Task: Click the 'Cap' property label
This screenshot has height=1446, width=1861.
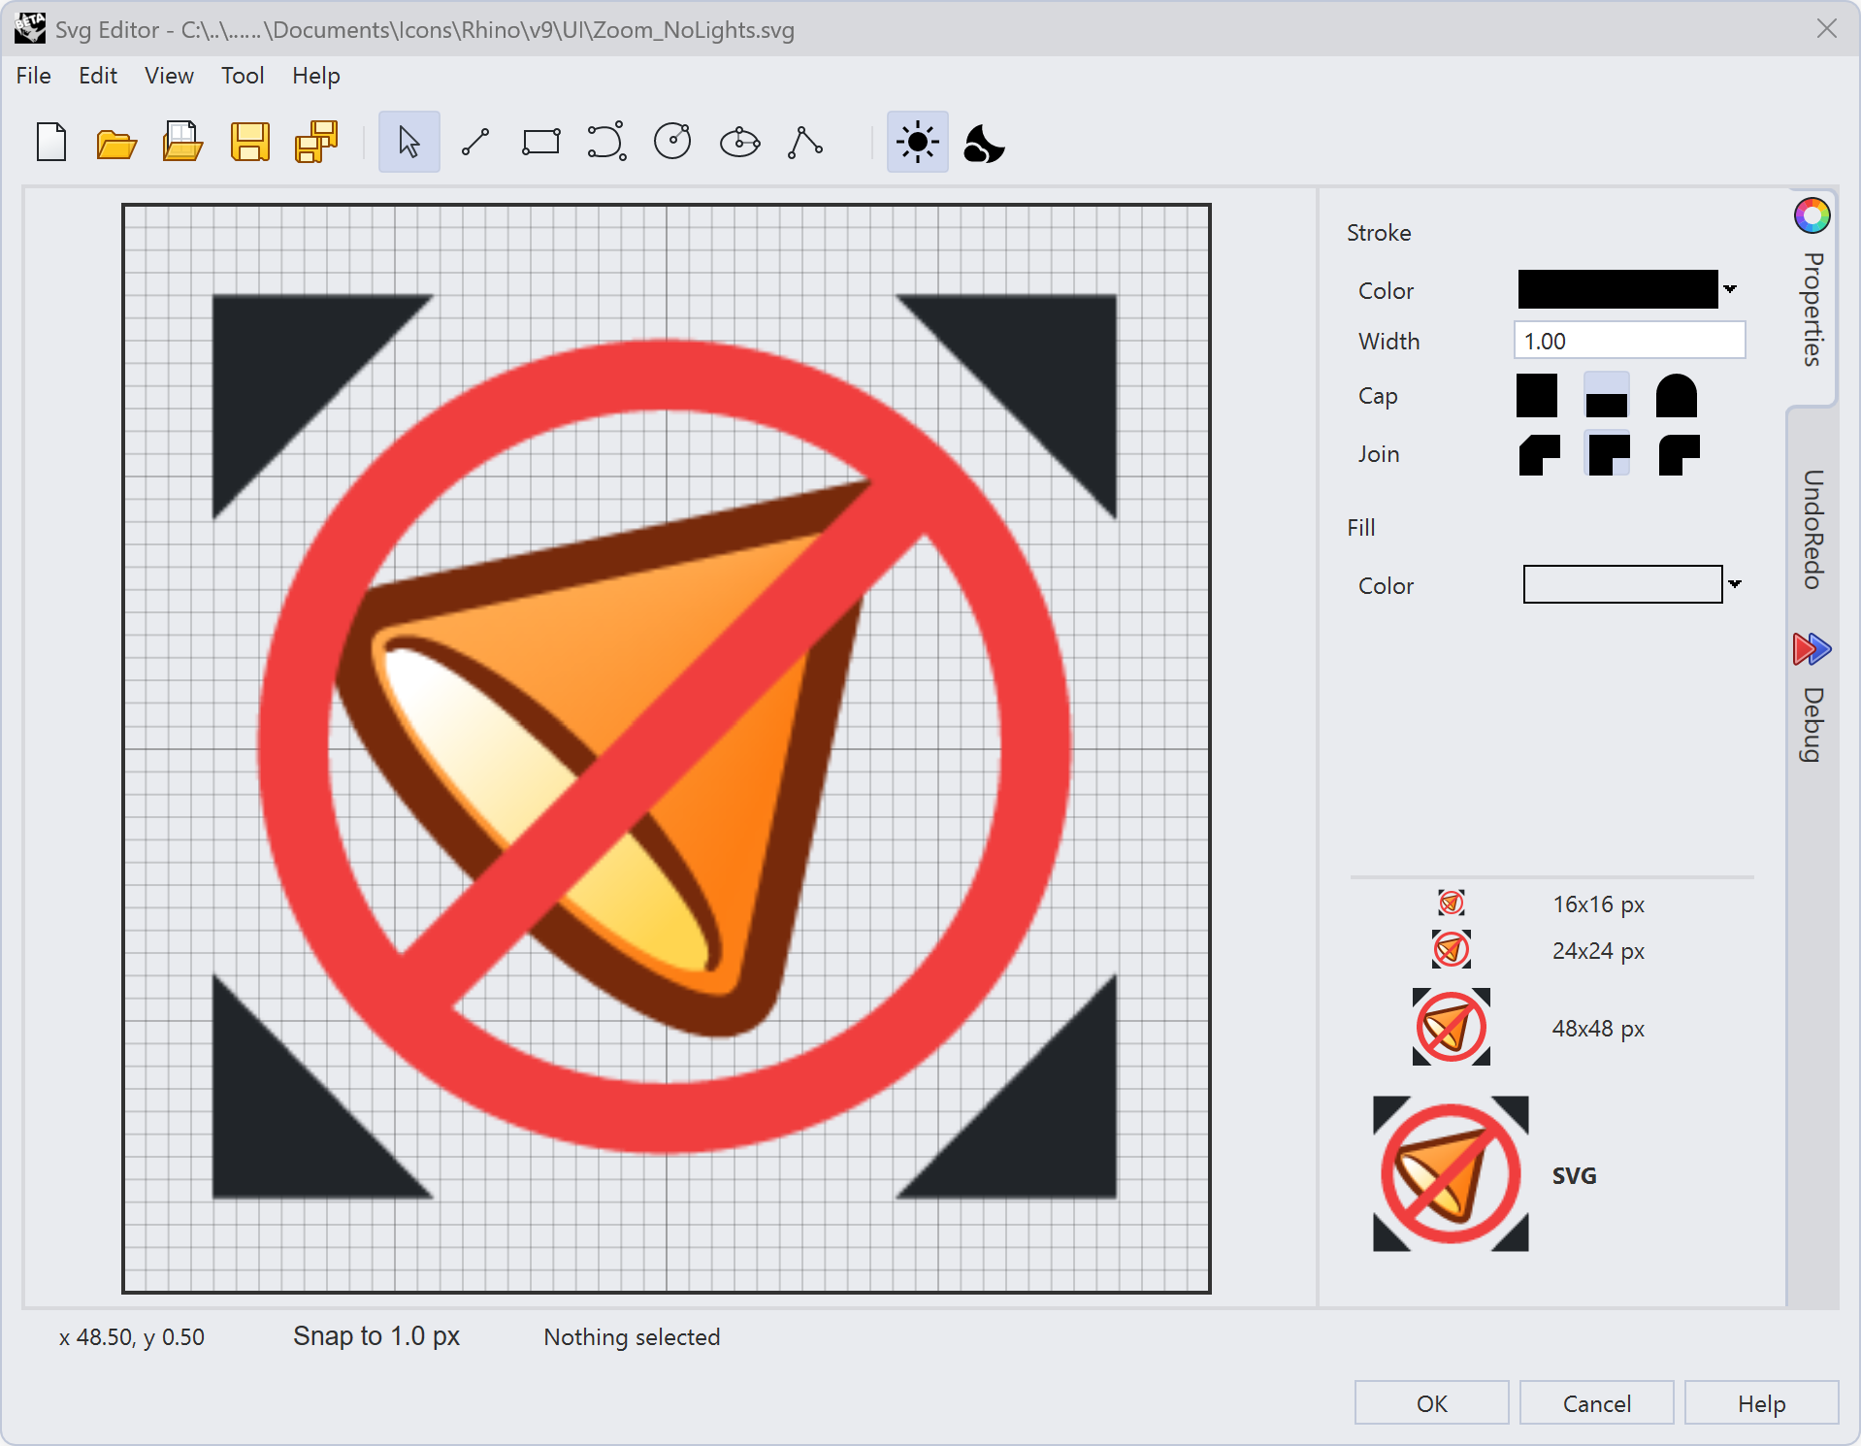Action: click(x=1378, y=396)
